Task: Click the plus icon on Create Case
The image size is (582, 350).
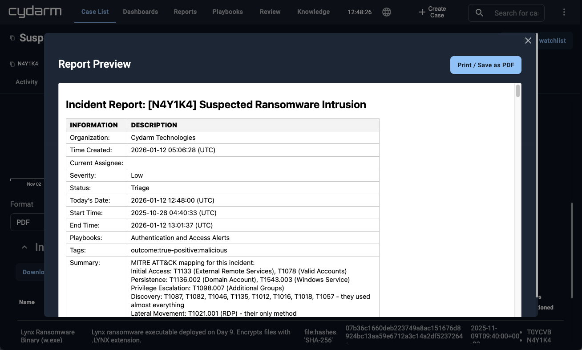Action: coord(421,12)
